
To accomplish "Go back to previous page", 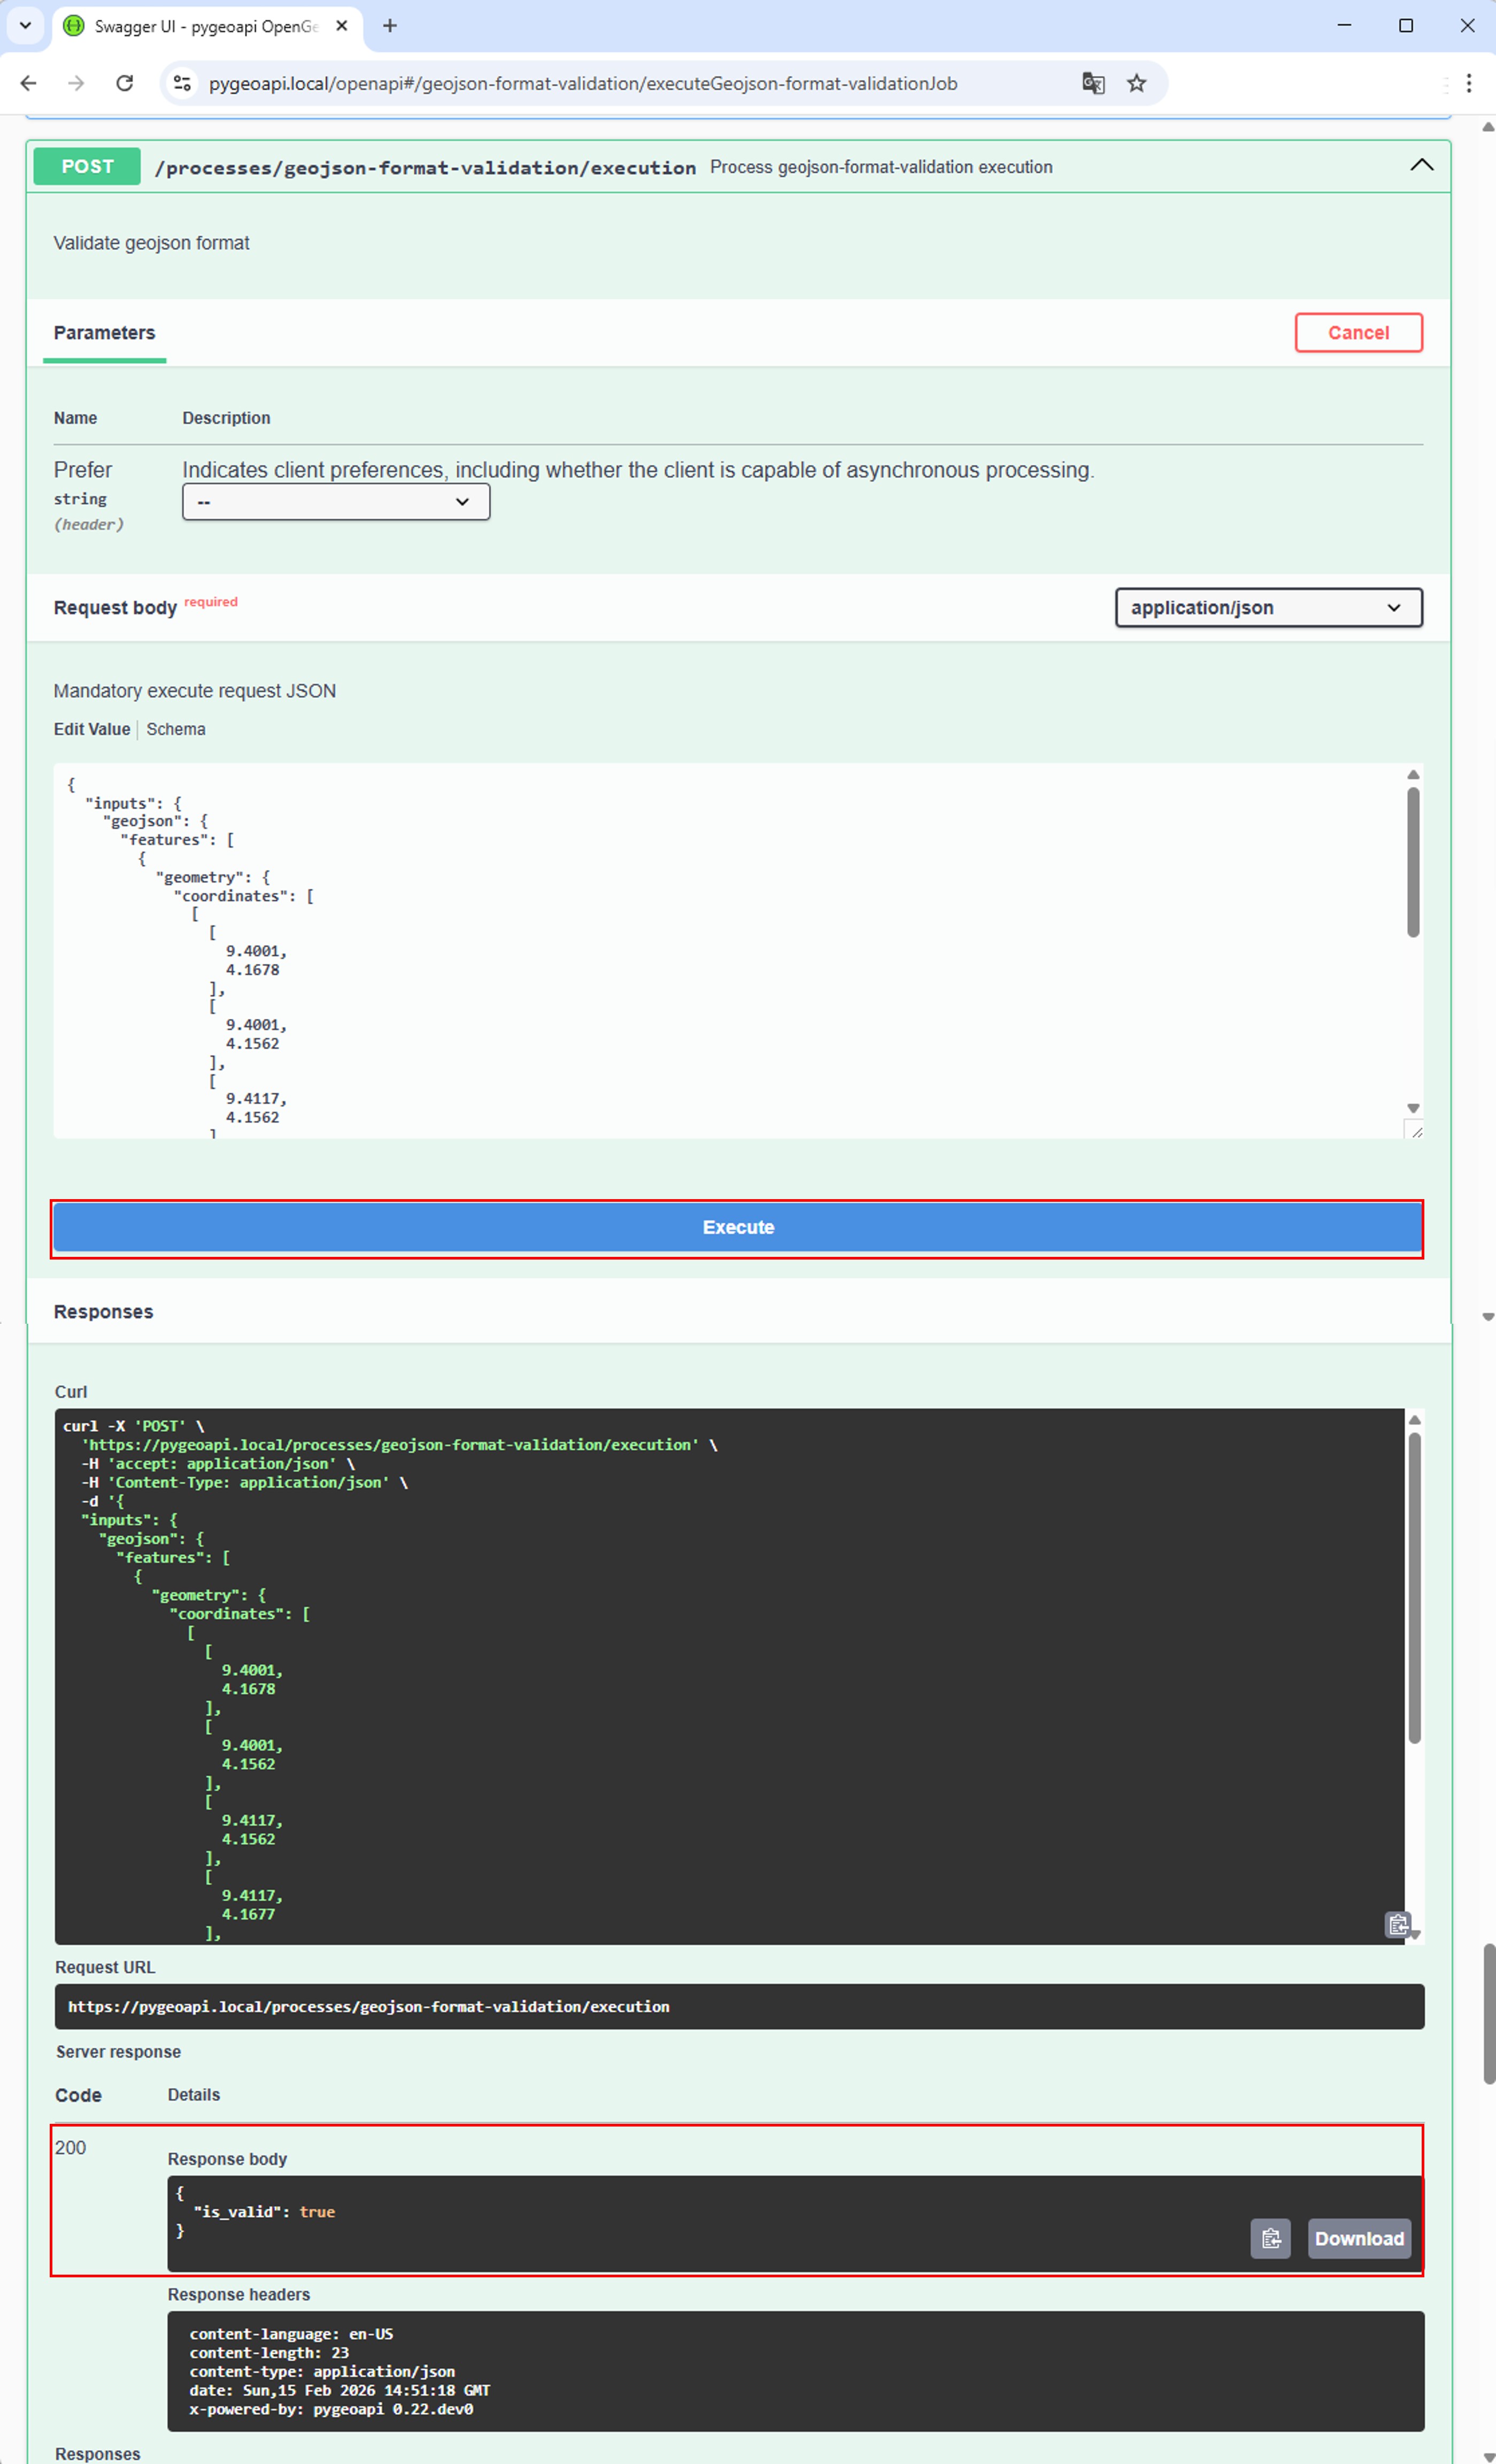I will pos(29,84).
